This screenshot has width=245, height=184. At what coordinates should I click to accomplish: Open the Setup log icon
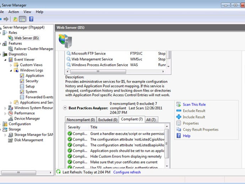coord(22,86)
